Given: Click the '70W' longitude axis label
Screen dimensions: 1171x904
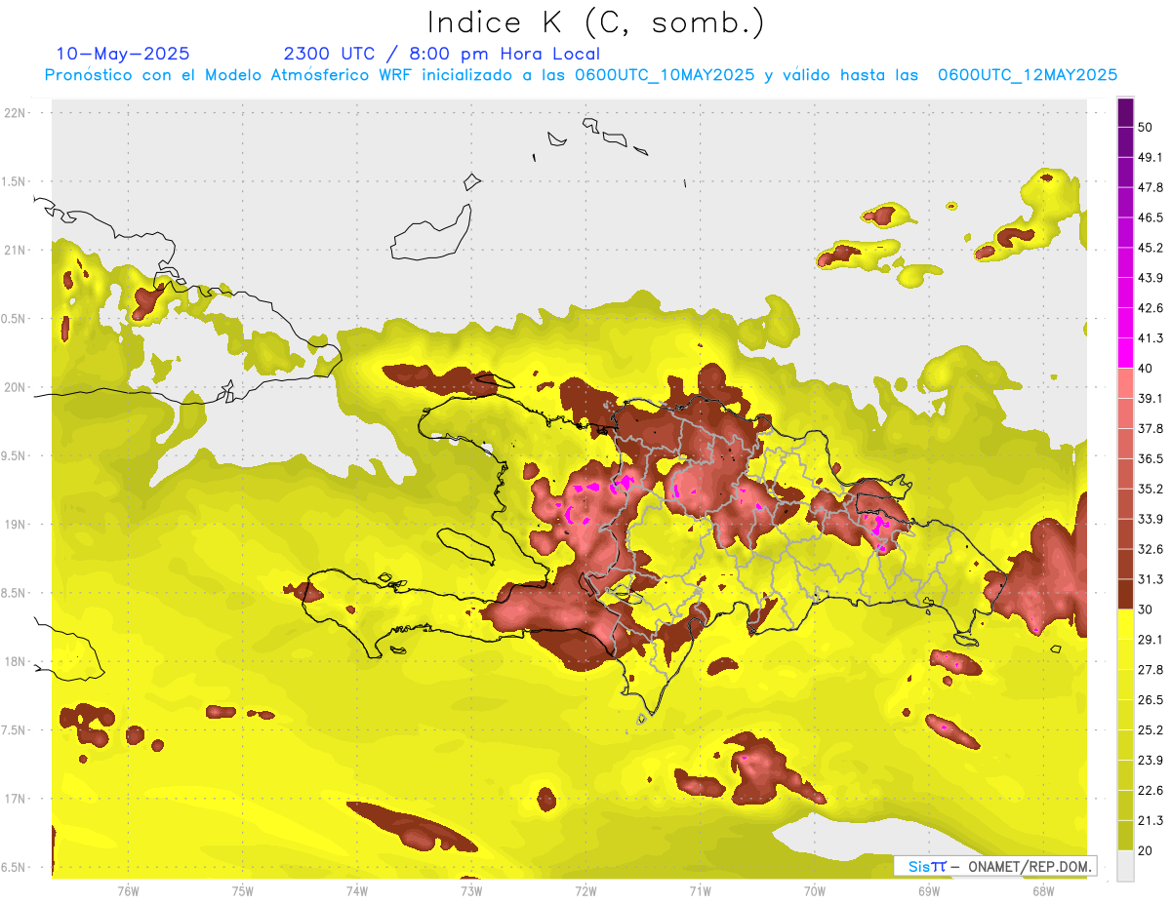Looking at the screenshot, I should [815, 891].
